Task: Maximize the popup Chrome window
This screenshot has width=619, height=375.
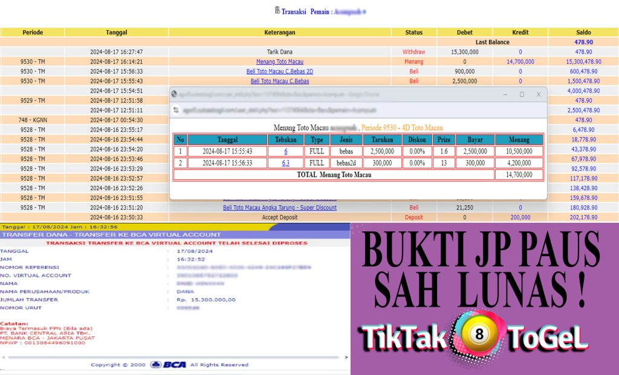Action: (x=522, y=94)
